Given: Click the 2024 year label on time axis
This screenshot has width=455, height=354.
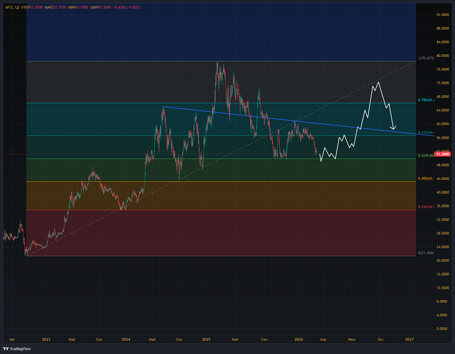Looking at the screenshot, I should (x=126, y=339).
